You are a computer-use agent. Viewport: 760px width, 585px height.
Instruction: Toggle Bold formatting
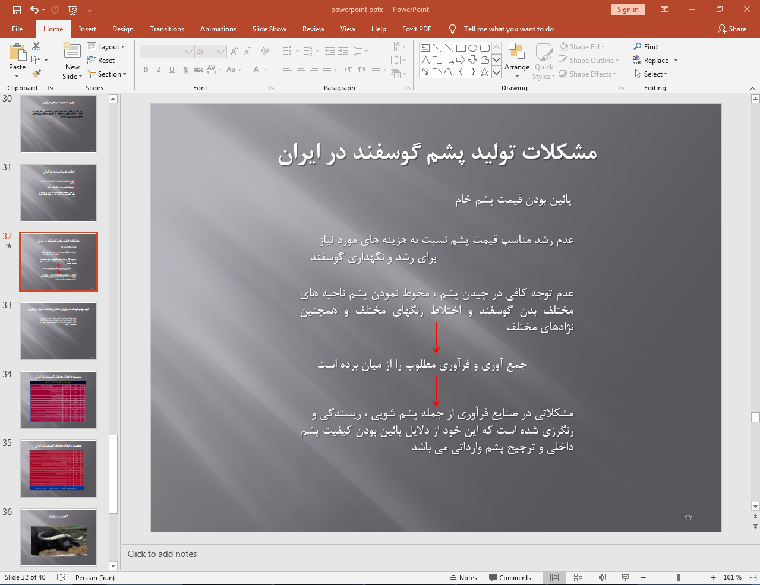(x=146, y=69)
